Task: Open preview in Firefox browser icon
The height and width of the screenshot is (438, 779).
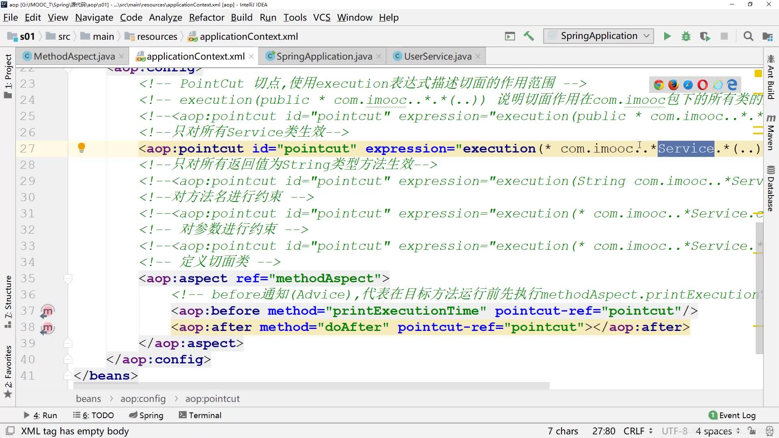Action: [674, 85]
